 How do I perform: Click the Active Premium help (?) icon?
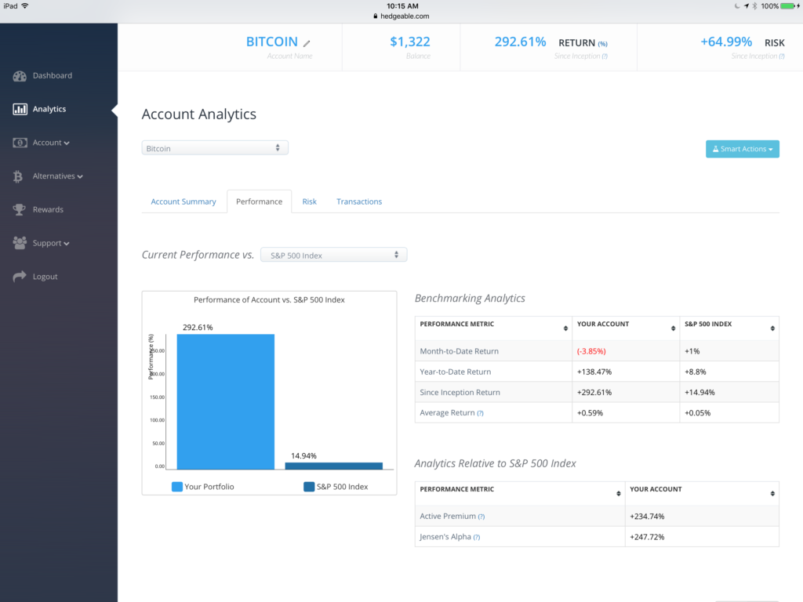[x=481, y=517]
